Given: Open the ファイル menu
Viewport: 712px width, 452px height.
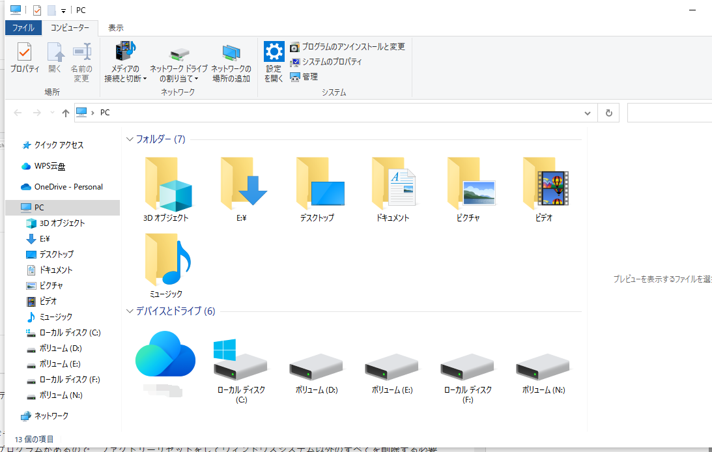Looking at the screenshot, I should tap(23, 27).
